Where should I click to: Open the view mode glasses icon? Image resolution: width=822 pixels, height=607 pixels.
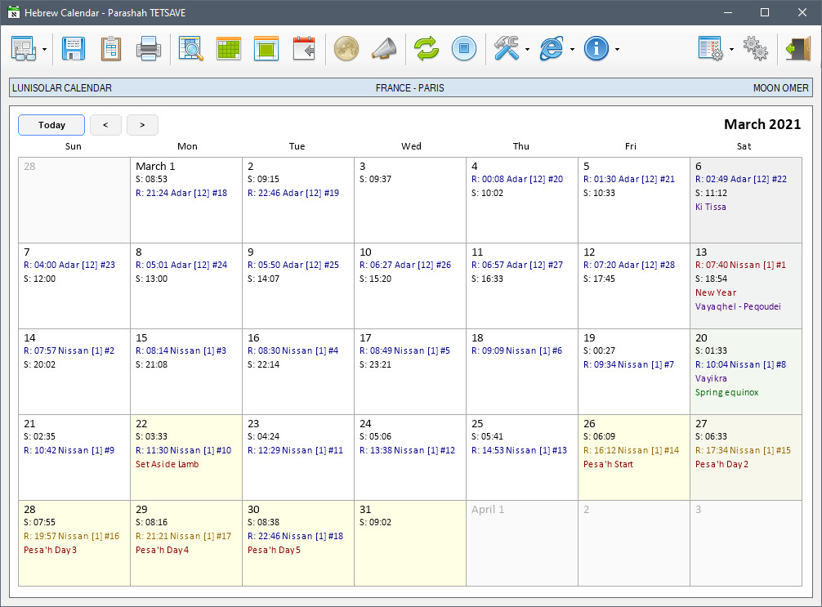(23, 49)
